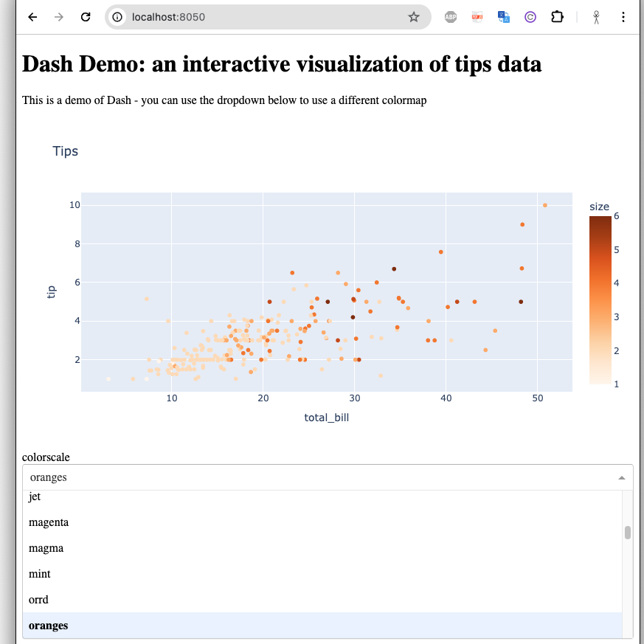Pick mint in the dropdown list
The image size is (644, 644).
(x=40, y=574)
